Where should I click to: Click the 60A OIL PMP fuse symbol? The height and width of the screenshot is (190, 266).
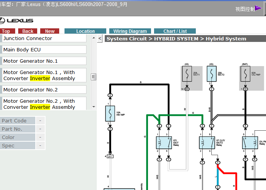245,74
